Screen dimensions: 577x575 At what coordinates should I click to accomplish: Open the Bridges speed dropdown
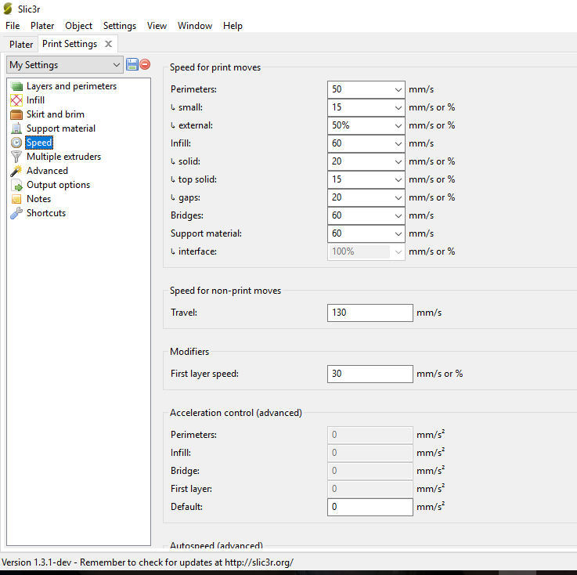pyautogui.click(x=396, y=216)
